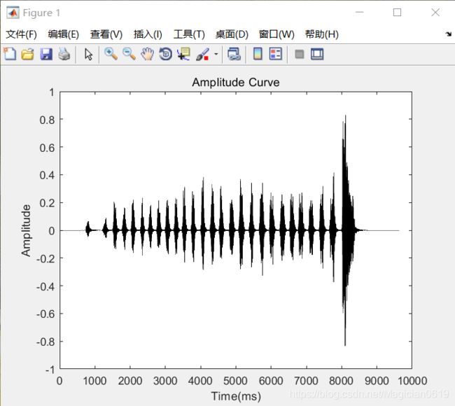
Task: Enable the Data Cursor tool
Action: click(x=183, y=55)
